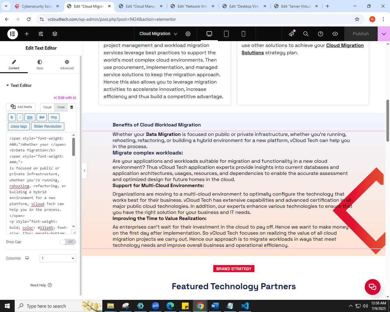Screen dimensions: 390x312
Task: Switch editor to Visual tab
Action: [x=47, y=107]
